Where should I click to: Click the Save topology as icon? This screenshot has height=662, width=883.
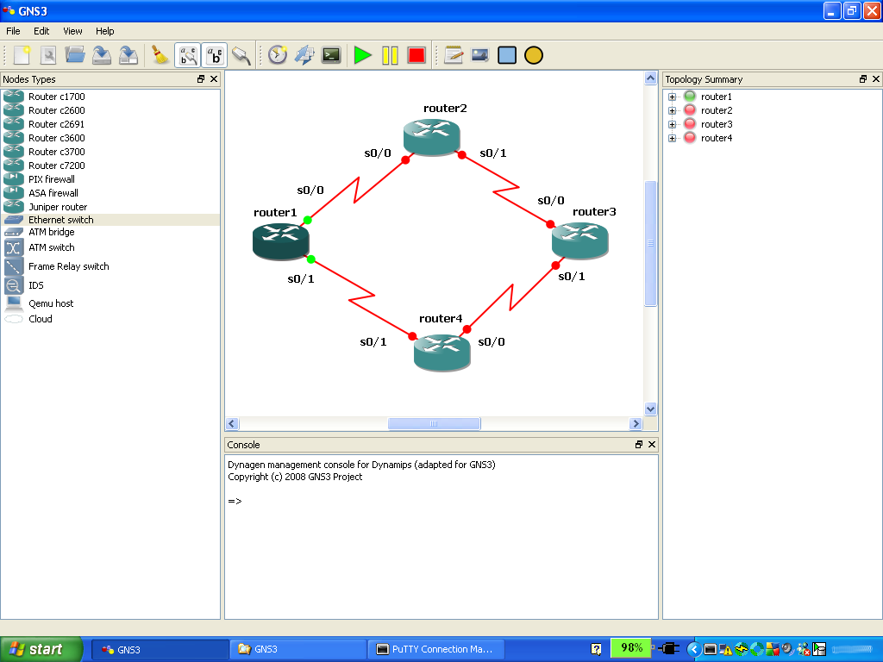128,55
